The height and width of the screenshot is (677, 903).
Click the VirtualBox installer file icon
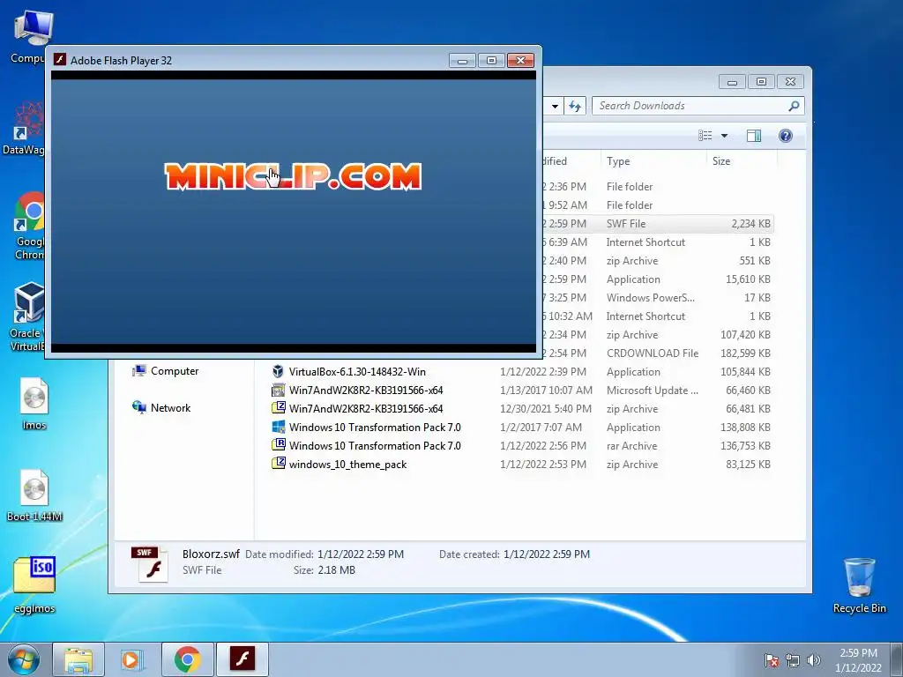[278, 371]
